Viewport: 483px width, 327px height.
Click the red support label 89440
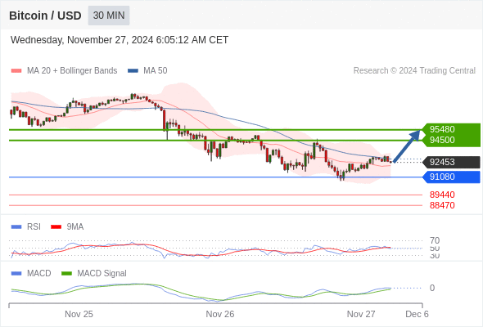click(x=442, y=195)
